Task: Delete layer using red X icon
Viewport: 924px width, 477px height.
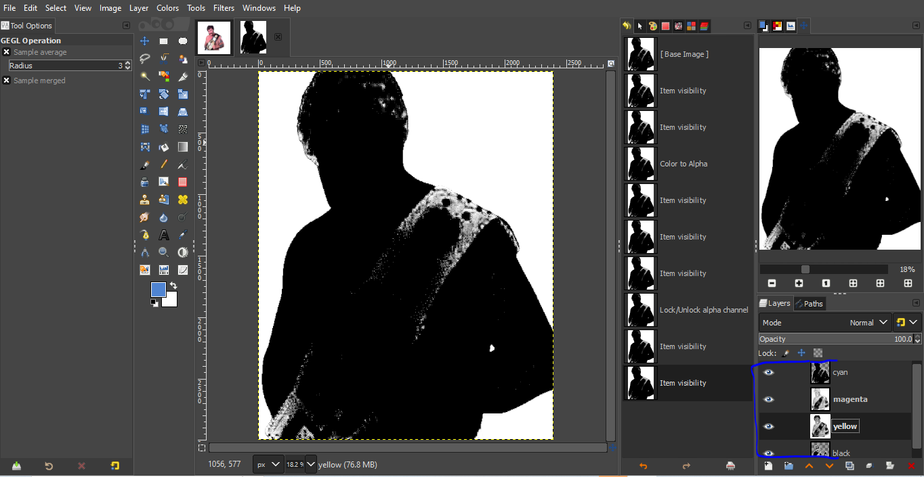Action: click(910, 465)
